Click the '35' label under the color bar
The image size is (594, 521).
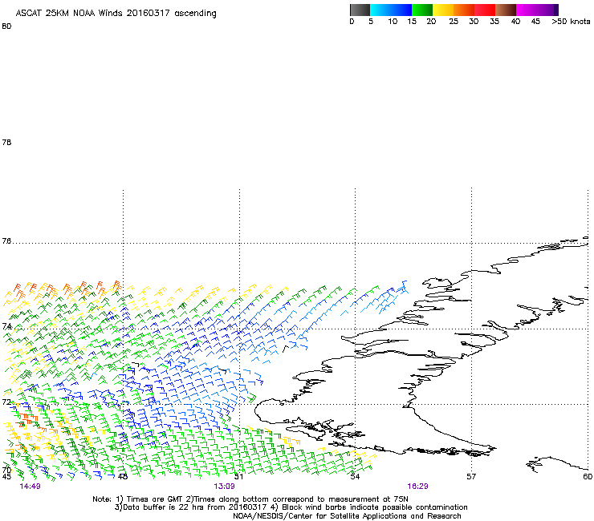pos(494,22)
